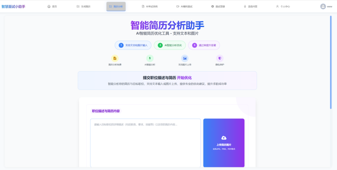Click step 3 pill 通过率提升显著

(x=204, y=45)
